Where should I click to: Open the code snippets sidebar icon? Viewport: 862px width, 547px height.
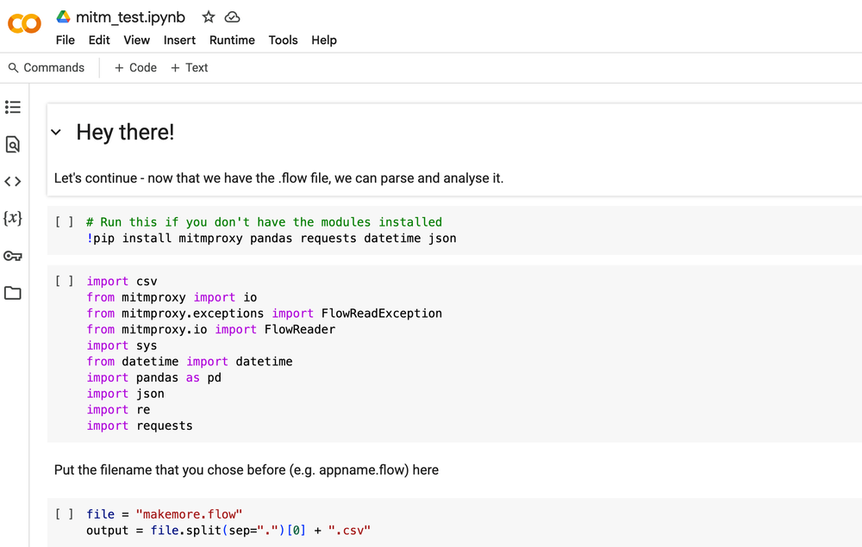pyautogui.click(x=13, y=182)
